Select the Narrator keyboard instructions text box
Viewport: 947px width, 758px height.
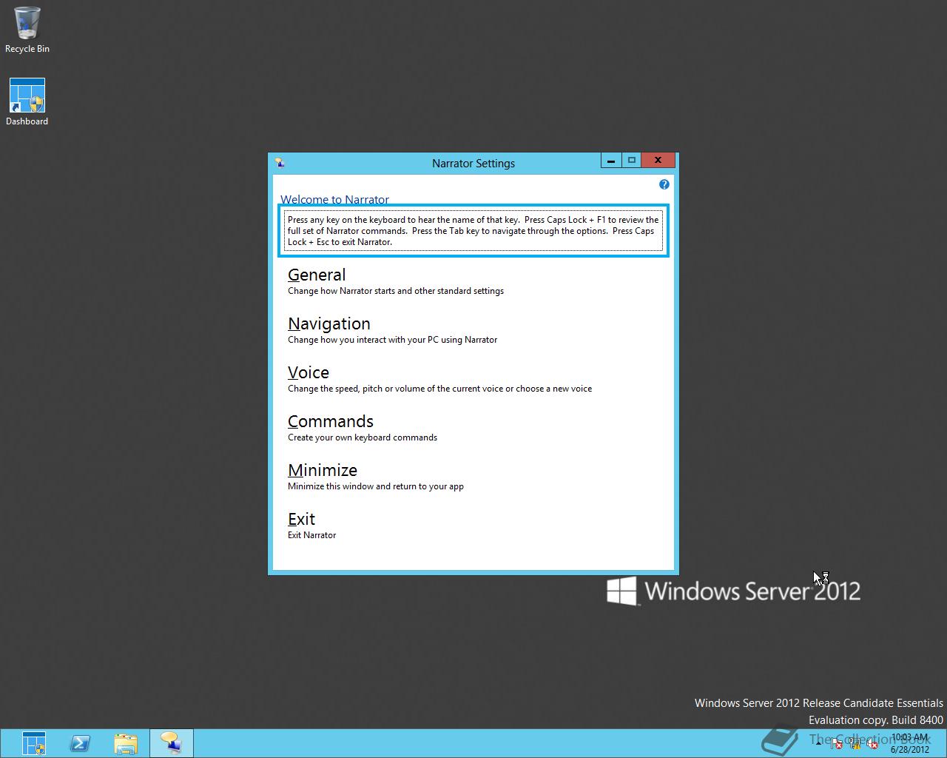pos(473,231)
